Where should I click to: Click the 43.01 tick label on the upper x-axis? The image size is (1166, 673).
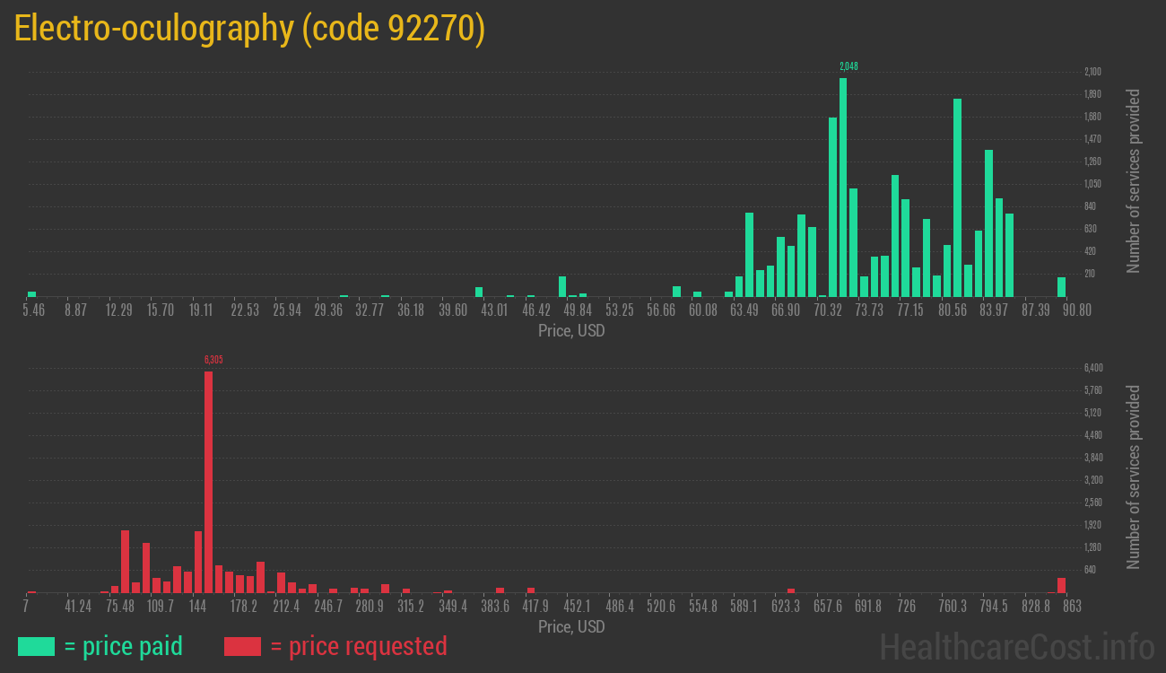494,310
